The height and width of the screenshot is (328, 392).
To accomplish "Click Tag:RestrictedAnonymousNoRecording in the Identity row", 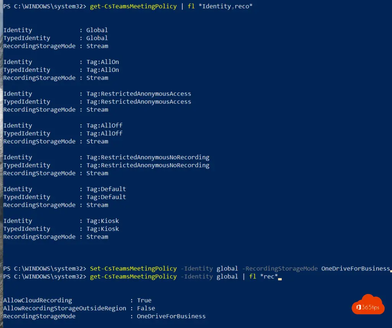I will click(148, 157).
